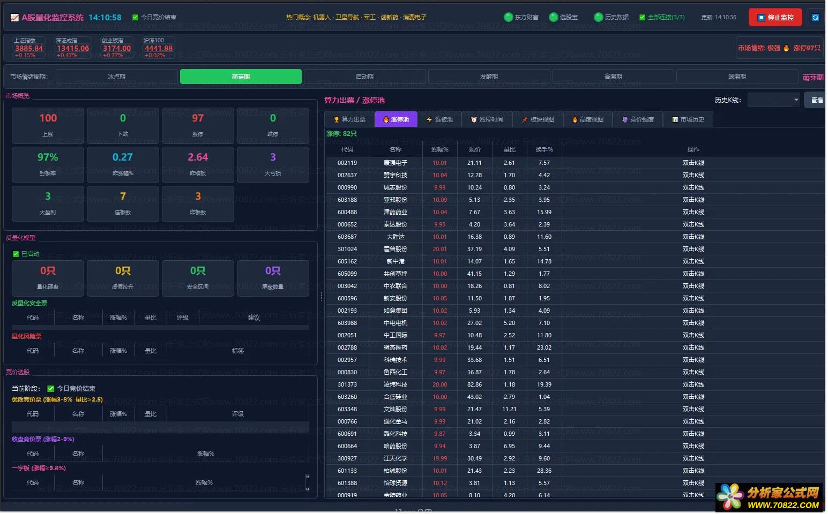
Task: Switch to the 市场历史 tab
Action: click(688, 119)
